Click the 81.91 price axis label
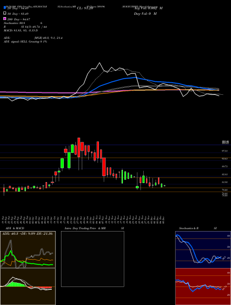 (225, 182)
